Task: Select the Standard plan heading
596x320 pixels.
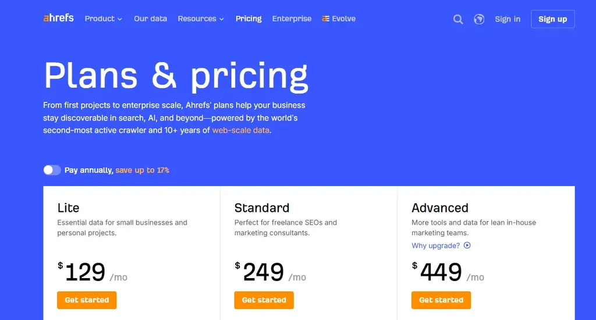Action: (x=262, y=208)
